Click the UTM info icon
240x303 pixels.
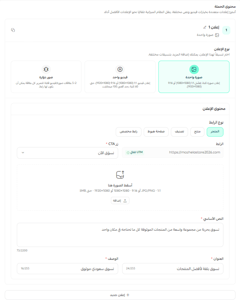tap(128, 153)
